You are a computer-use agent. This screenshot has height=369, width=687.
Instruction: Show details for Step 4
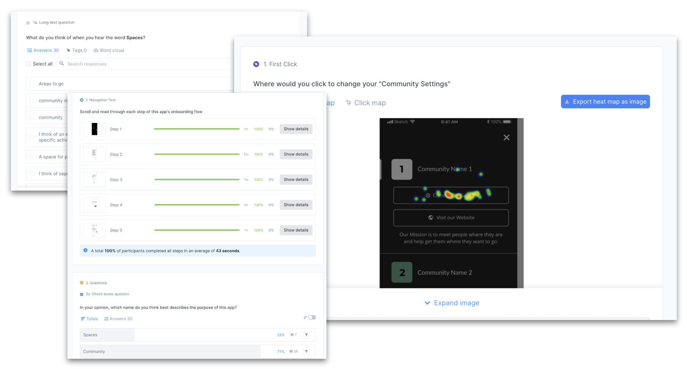(x=296, y=205)
